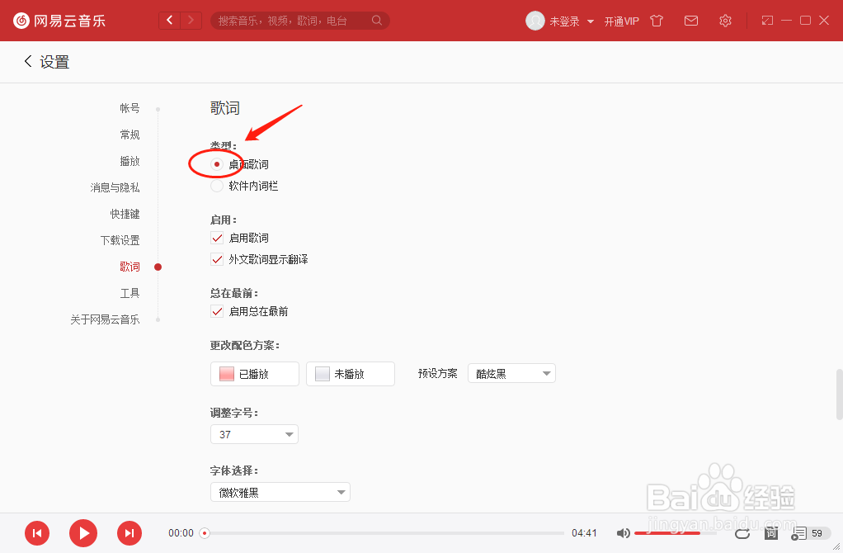Open the 预设方案 dropdown showing 酷炫黑
The height and width of the screenshot is (553, 843).
click(x=511, y=373)
